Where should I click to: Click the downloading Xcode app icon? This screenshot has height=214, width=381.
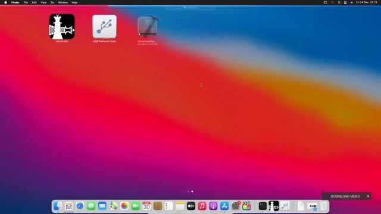click(x=148, y=26)
